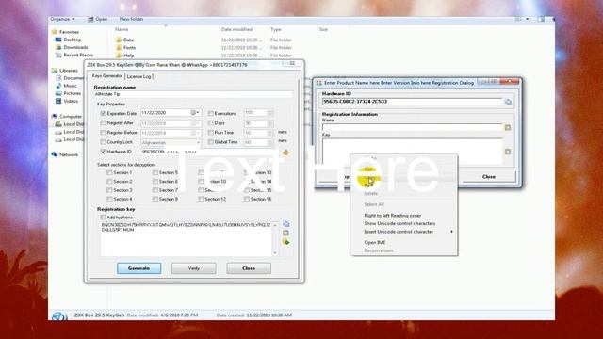This screenshot has height=339, width=603.
Task: Enable the Days checkbox
Action: click(x=210, y=123)
